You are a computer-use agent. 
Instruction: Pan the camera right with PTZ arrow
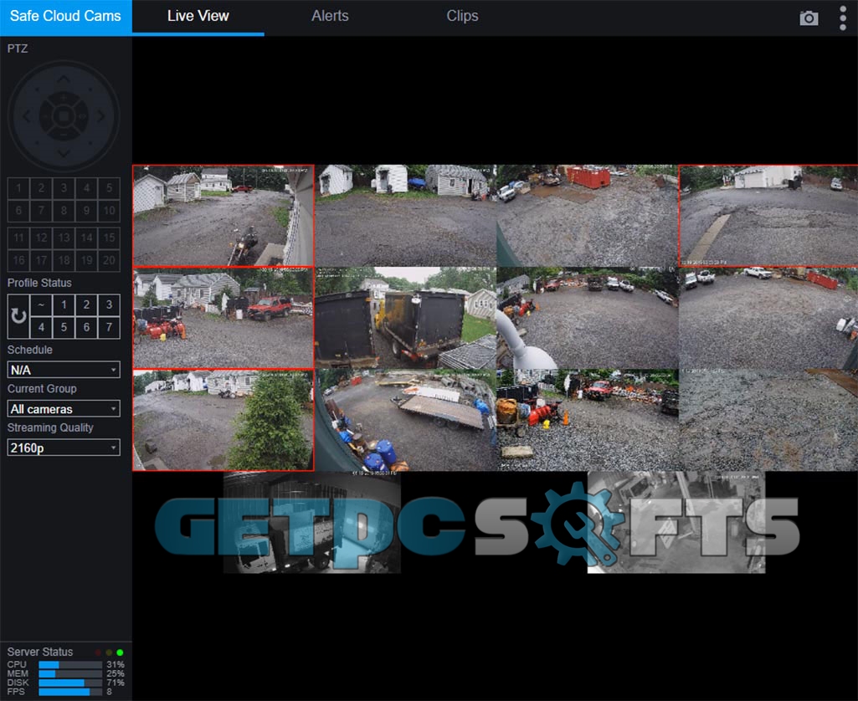(100, 116)
